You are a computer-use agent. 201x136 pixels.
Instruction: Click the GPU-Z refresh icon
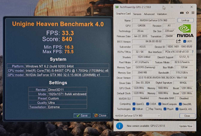pyautogui.click(x=187, y=13)
